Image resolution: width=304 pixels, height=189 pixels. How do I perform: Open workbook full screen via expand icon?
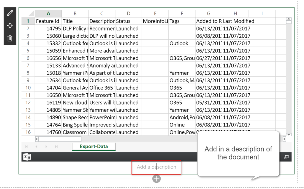click(286, 157)
